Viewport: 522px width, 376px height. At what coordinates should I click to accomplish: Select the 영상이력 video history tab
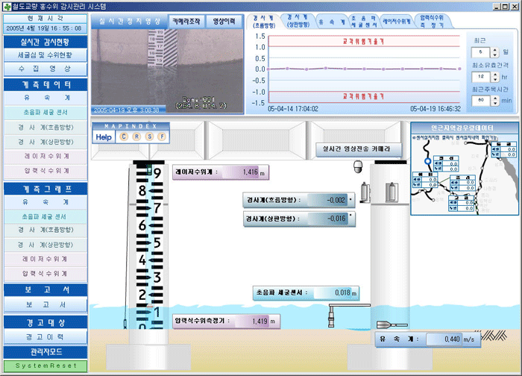[221, 22]
